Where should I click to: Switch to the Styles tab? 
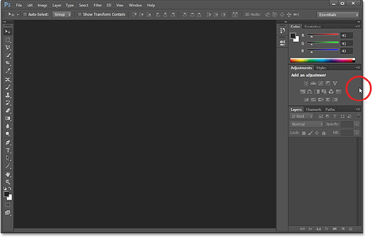[x=321, y=68]
